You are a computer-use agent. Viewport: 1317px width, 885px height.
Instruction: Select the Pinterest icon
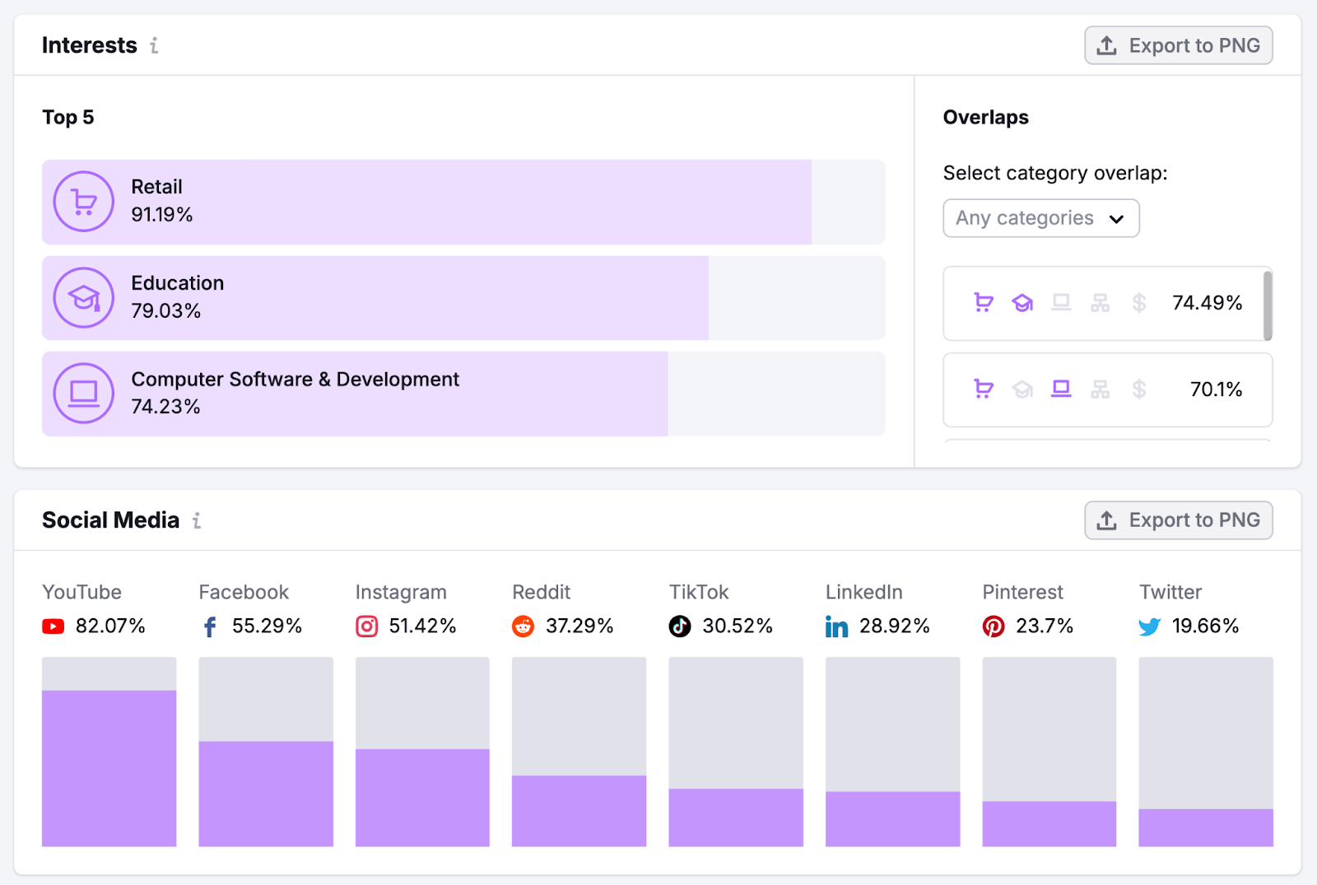click(x=994, y=626)
